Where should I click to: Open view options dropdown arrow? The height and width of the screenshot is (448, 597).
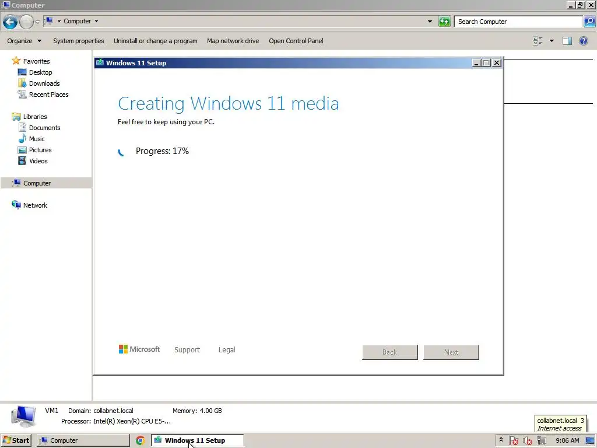coord(552,41)
